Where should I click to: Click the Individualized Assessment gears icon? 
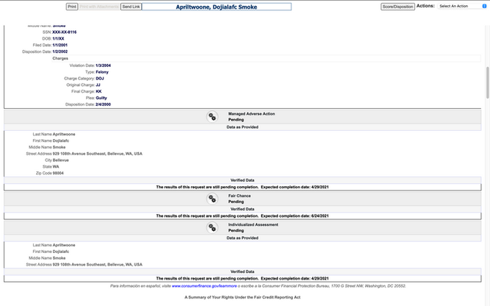212,227
